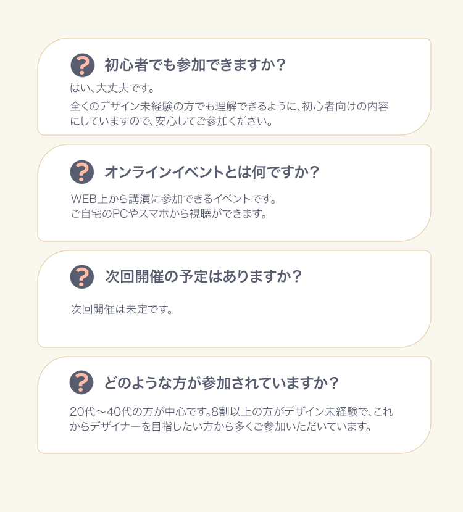Select the heading どのような方が参加されていますか？
463x512 pixels.
coord(221,382)
